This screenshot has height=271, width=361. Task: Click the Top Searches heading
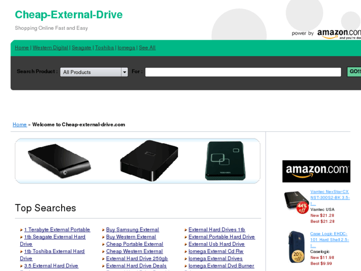(x=45, y=208)
